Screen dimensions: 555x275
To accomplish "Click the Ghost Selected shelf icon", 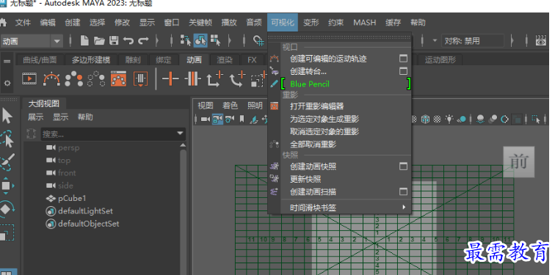I will point(74,78).
